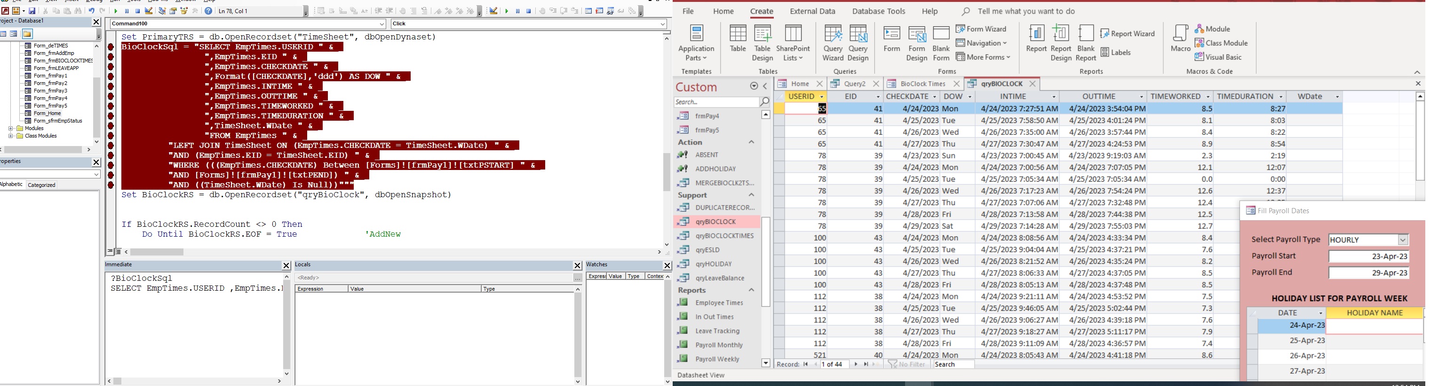Click the Labels button in Reports group
Viewport: 1430px width, 386px height.
click(x=1116, y=53)
